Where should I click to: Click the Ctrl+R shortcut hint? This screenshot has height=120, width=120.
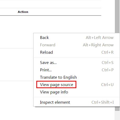coord(107,52)
